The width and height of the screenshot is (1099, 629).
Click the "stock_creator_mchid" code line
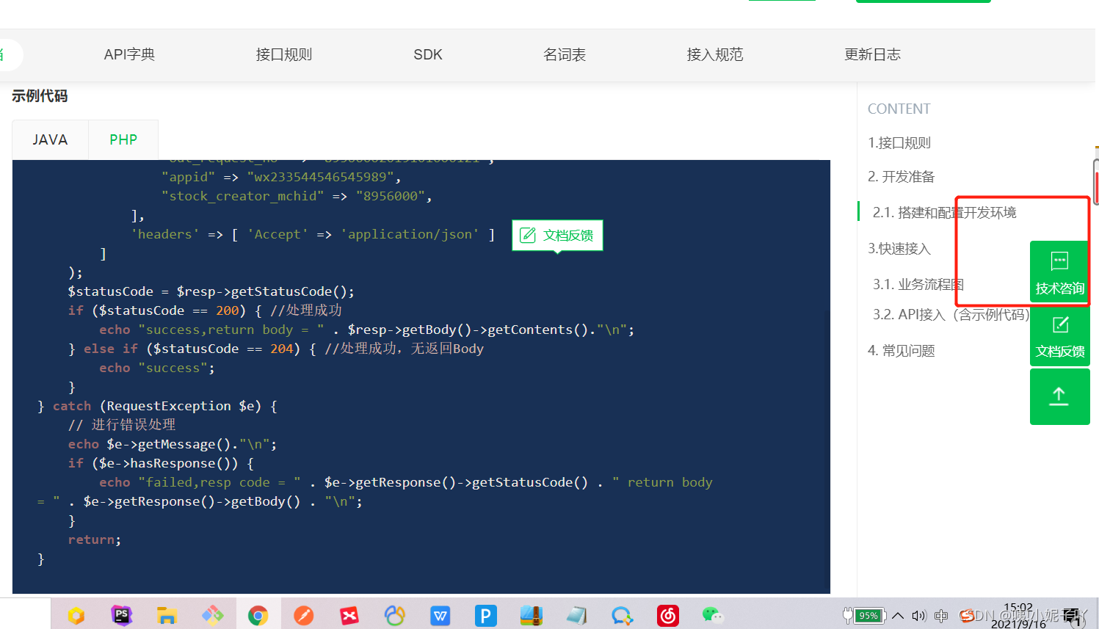(297, 196)
